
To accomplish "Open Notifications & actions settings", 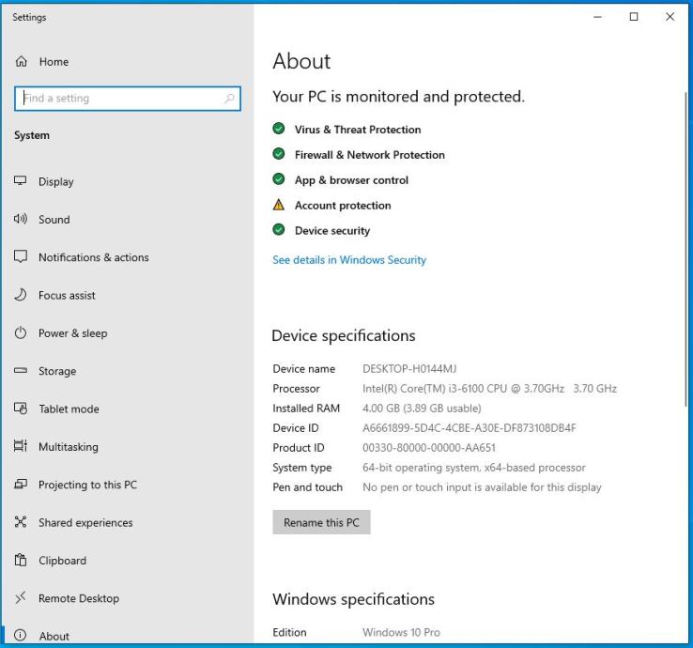I will click(x=93, y=257).
